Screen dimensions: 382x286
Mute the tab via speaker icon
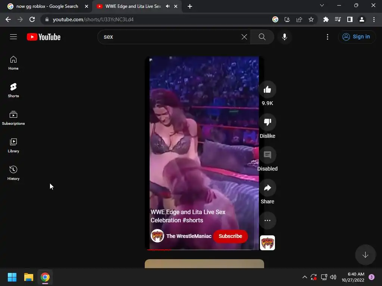(x=167, y=6)
